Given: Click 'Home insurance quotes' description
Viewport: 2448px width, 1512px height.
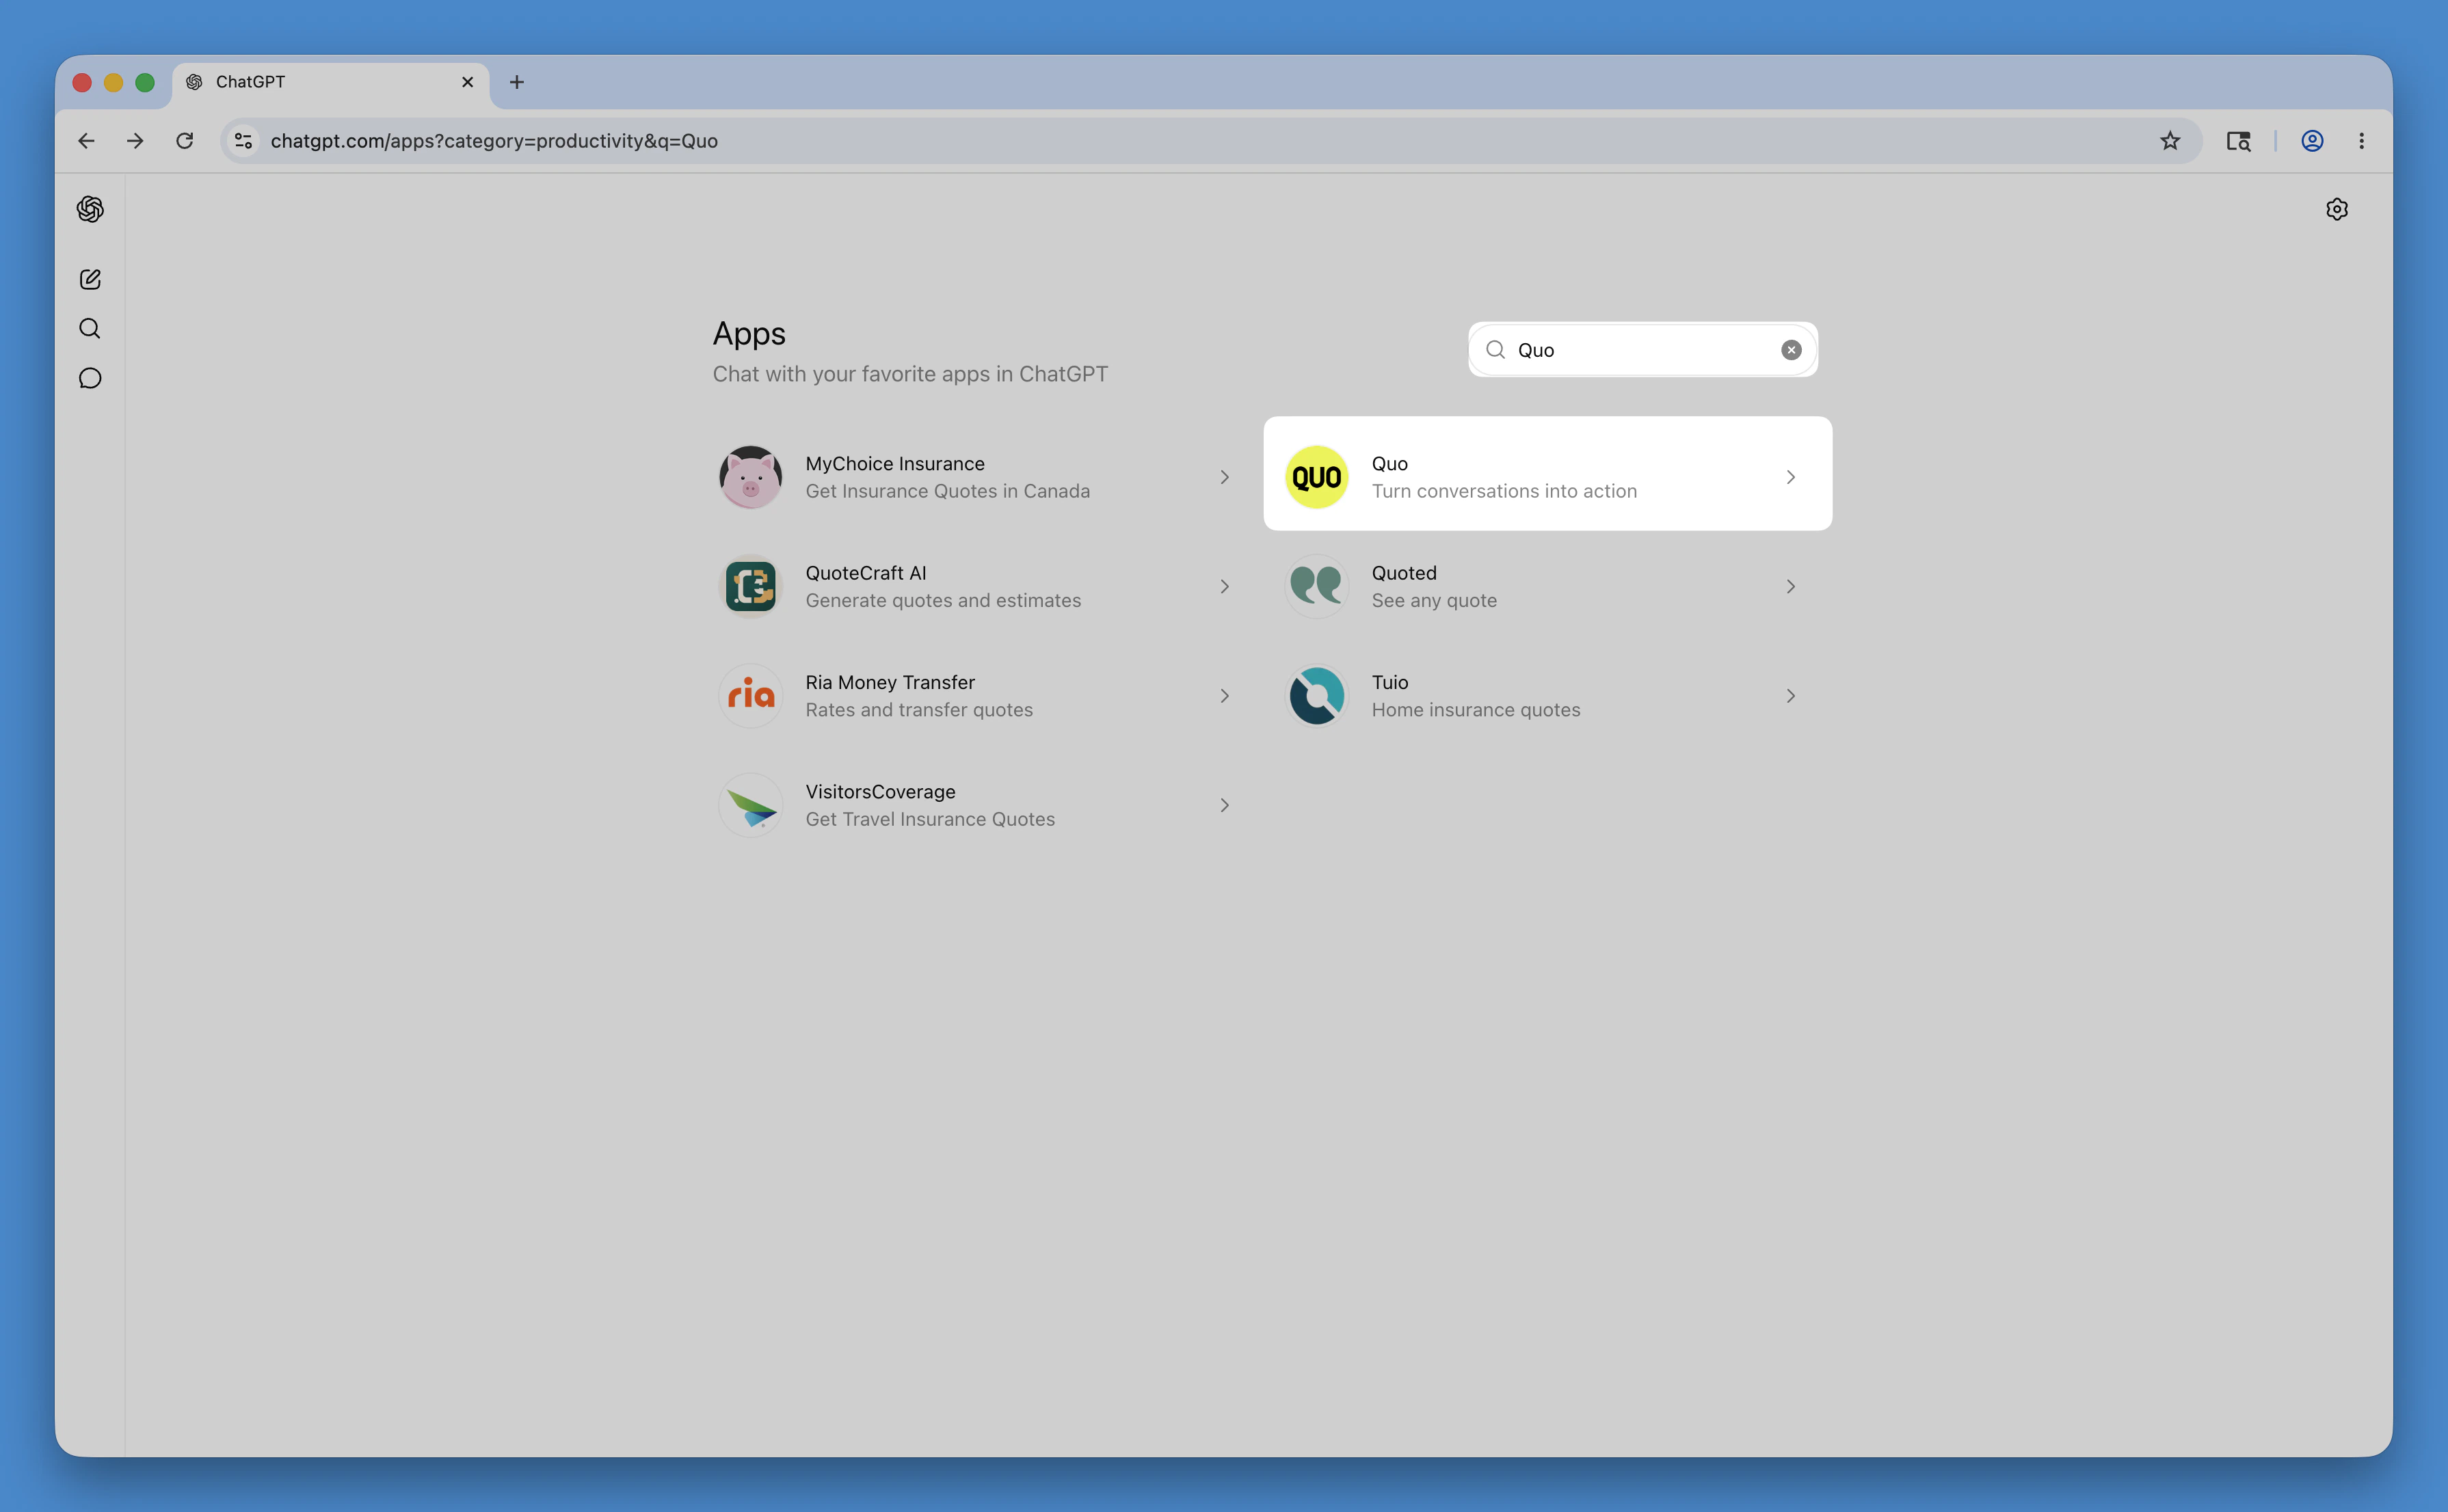Looking at the screenshot, I should pos(1476,710).
